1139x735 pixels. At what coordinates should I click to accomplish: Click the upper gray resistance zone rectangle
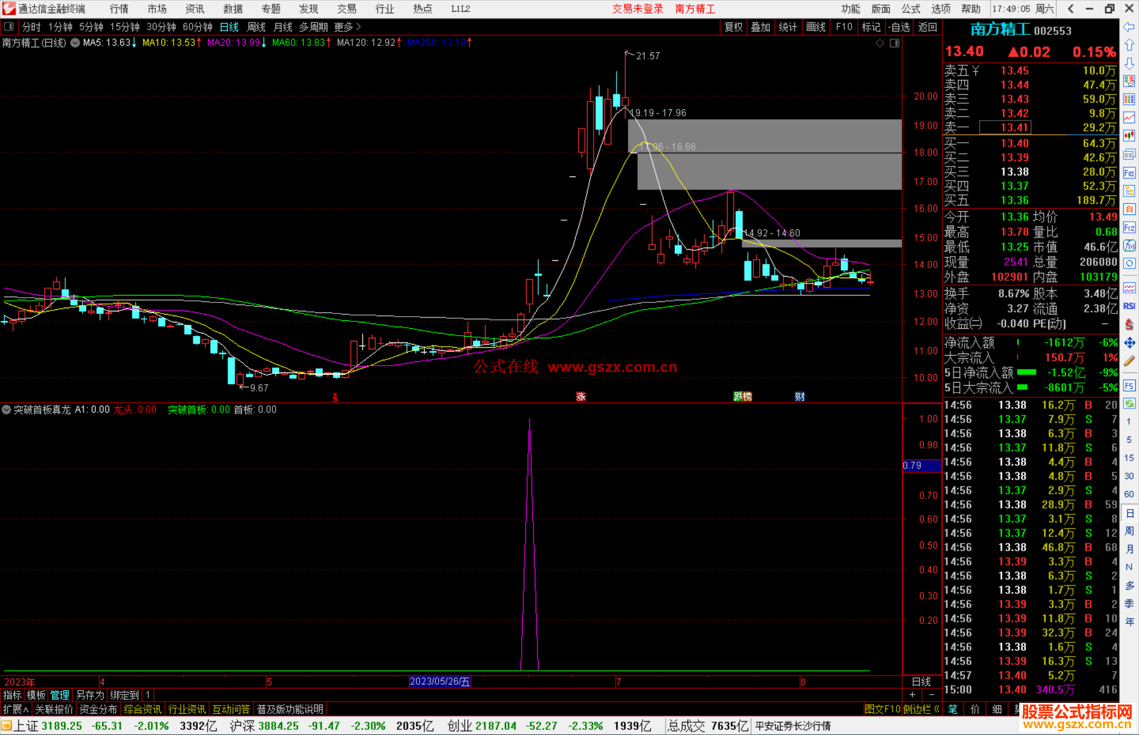(764, 135)
